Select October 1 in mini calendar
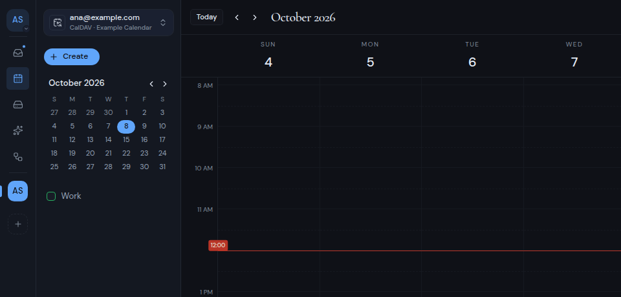The height and width of the screenshot is (297, 621). click(x=126, y=113)
